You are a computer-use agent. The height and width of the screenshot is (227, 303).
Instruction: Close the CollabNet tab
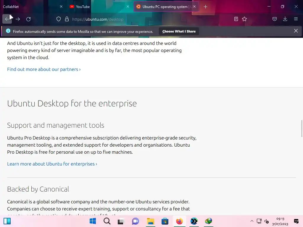(x=61, y=7)
